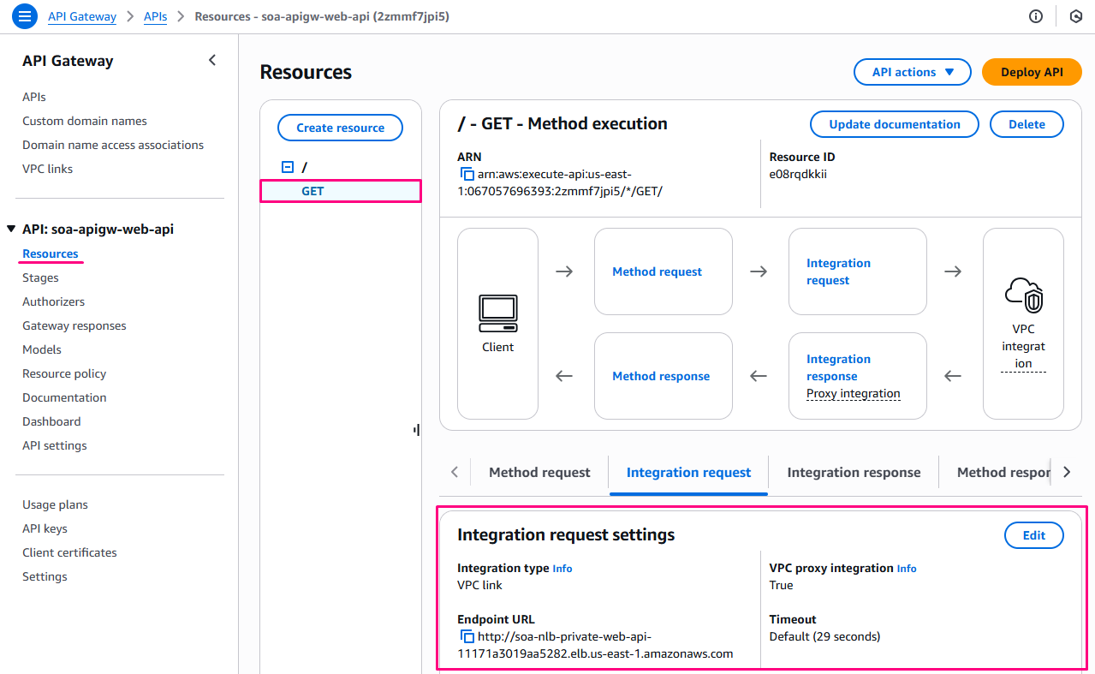Collapse the API: soa-apigw-web-api section

click(11, 229)
